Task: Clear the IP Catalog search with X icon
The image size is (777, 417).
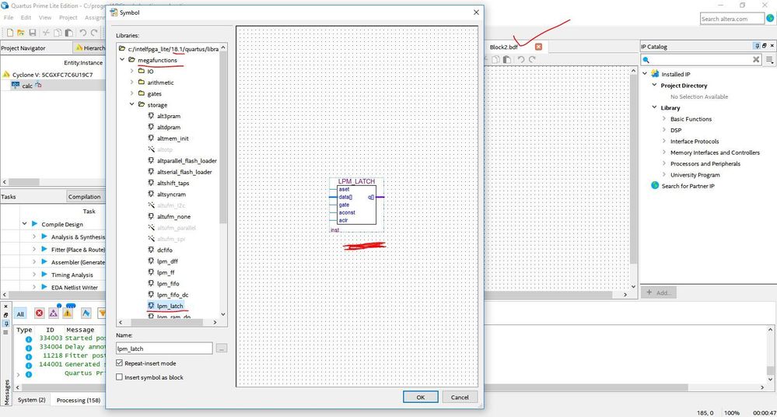Action: coord(756,59)
